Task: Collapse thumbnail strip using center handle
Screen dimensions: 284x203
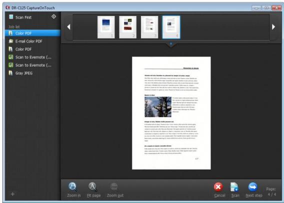Action: click(x=171, y=44)
